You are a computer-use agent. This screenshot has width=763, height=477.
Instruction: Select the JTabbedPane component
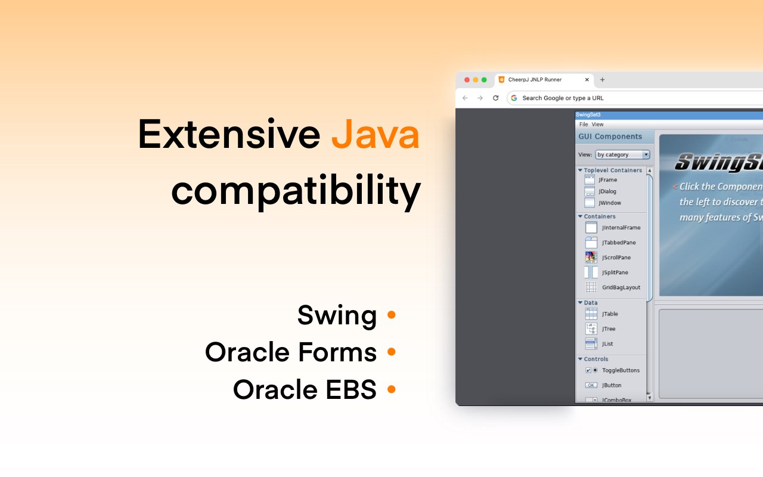coord(611,243)
